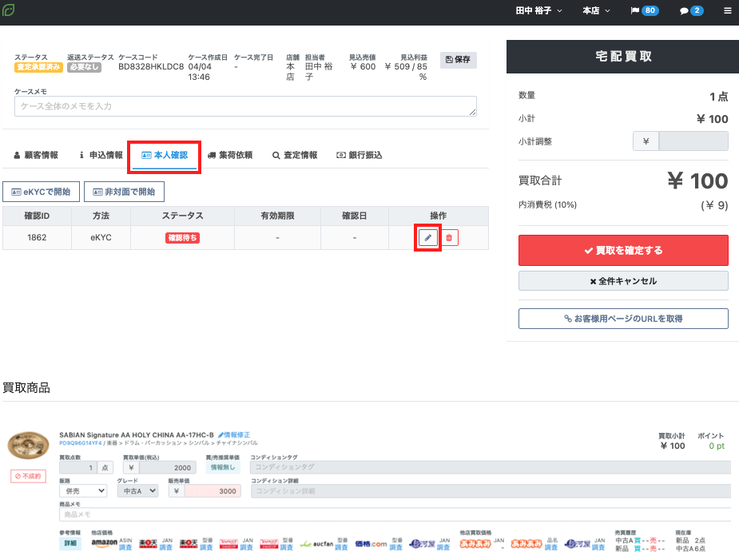This screenshot has height=555, width=739.
Task: Switch to the 査定情報 tab
Action: click(295, 155)
